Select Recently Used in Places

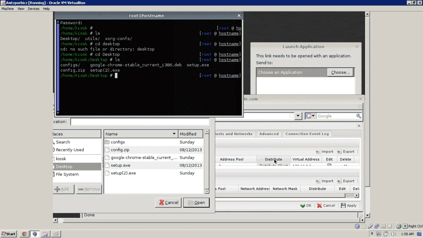point(77,150)
